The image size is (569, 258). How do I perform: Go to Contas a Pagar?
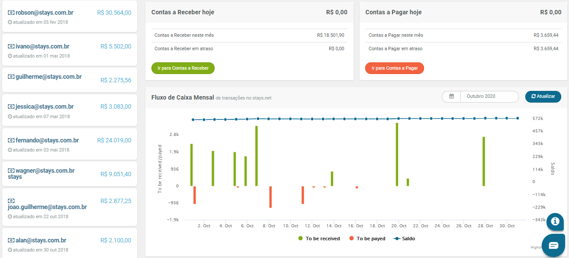point(395,68)
